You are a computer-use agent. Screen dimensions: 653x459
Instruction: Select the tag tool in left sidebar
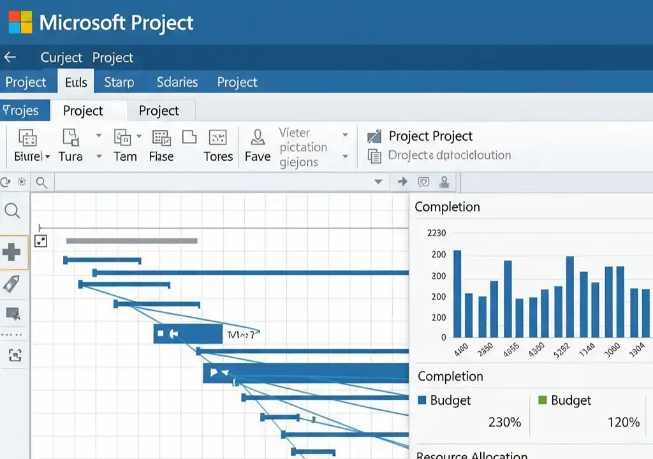(11, 284)
